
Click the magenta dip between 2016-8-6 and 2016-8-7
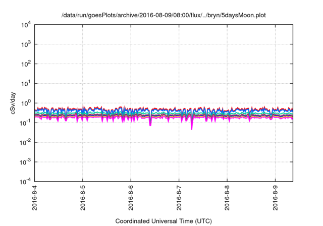pos(150,122)
